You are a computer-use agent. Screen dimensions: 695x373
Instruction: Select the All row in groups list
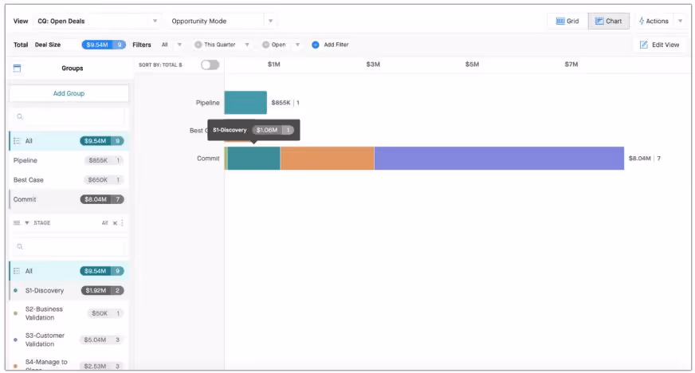click(x=69, y=141)
